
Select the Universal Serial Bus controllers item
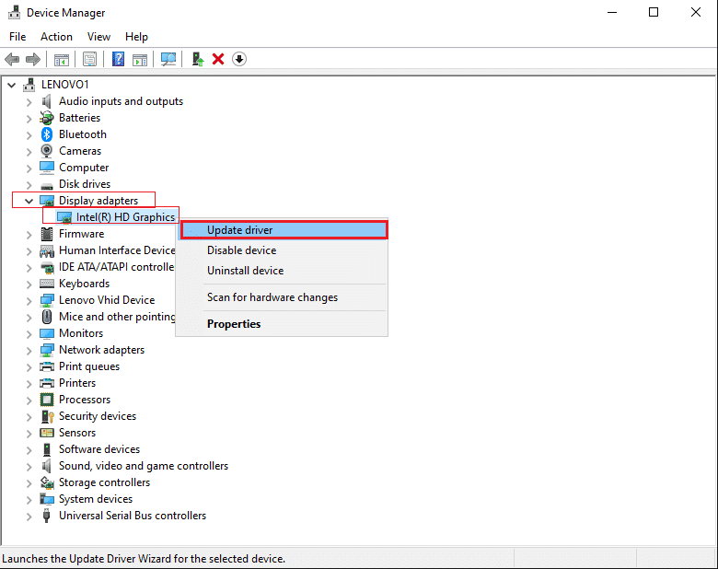tap(132, 516)
